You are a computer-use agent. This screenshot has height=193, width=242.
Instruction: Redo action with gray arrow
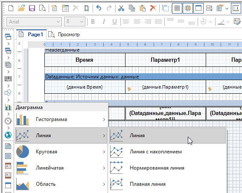[x=109, y=8]
